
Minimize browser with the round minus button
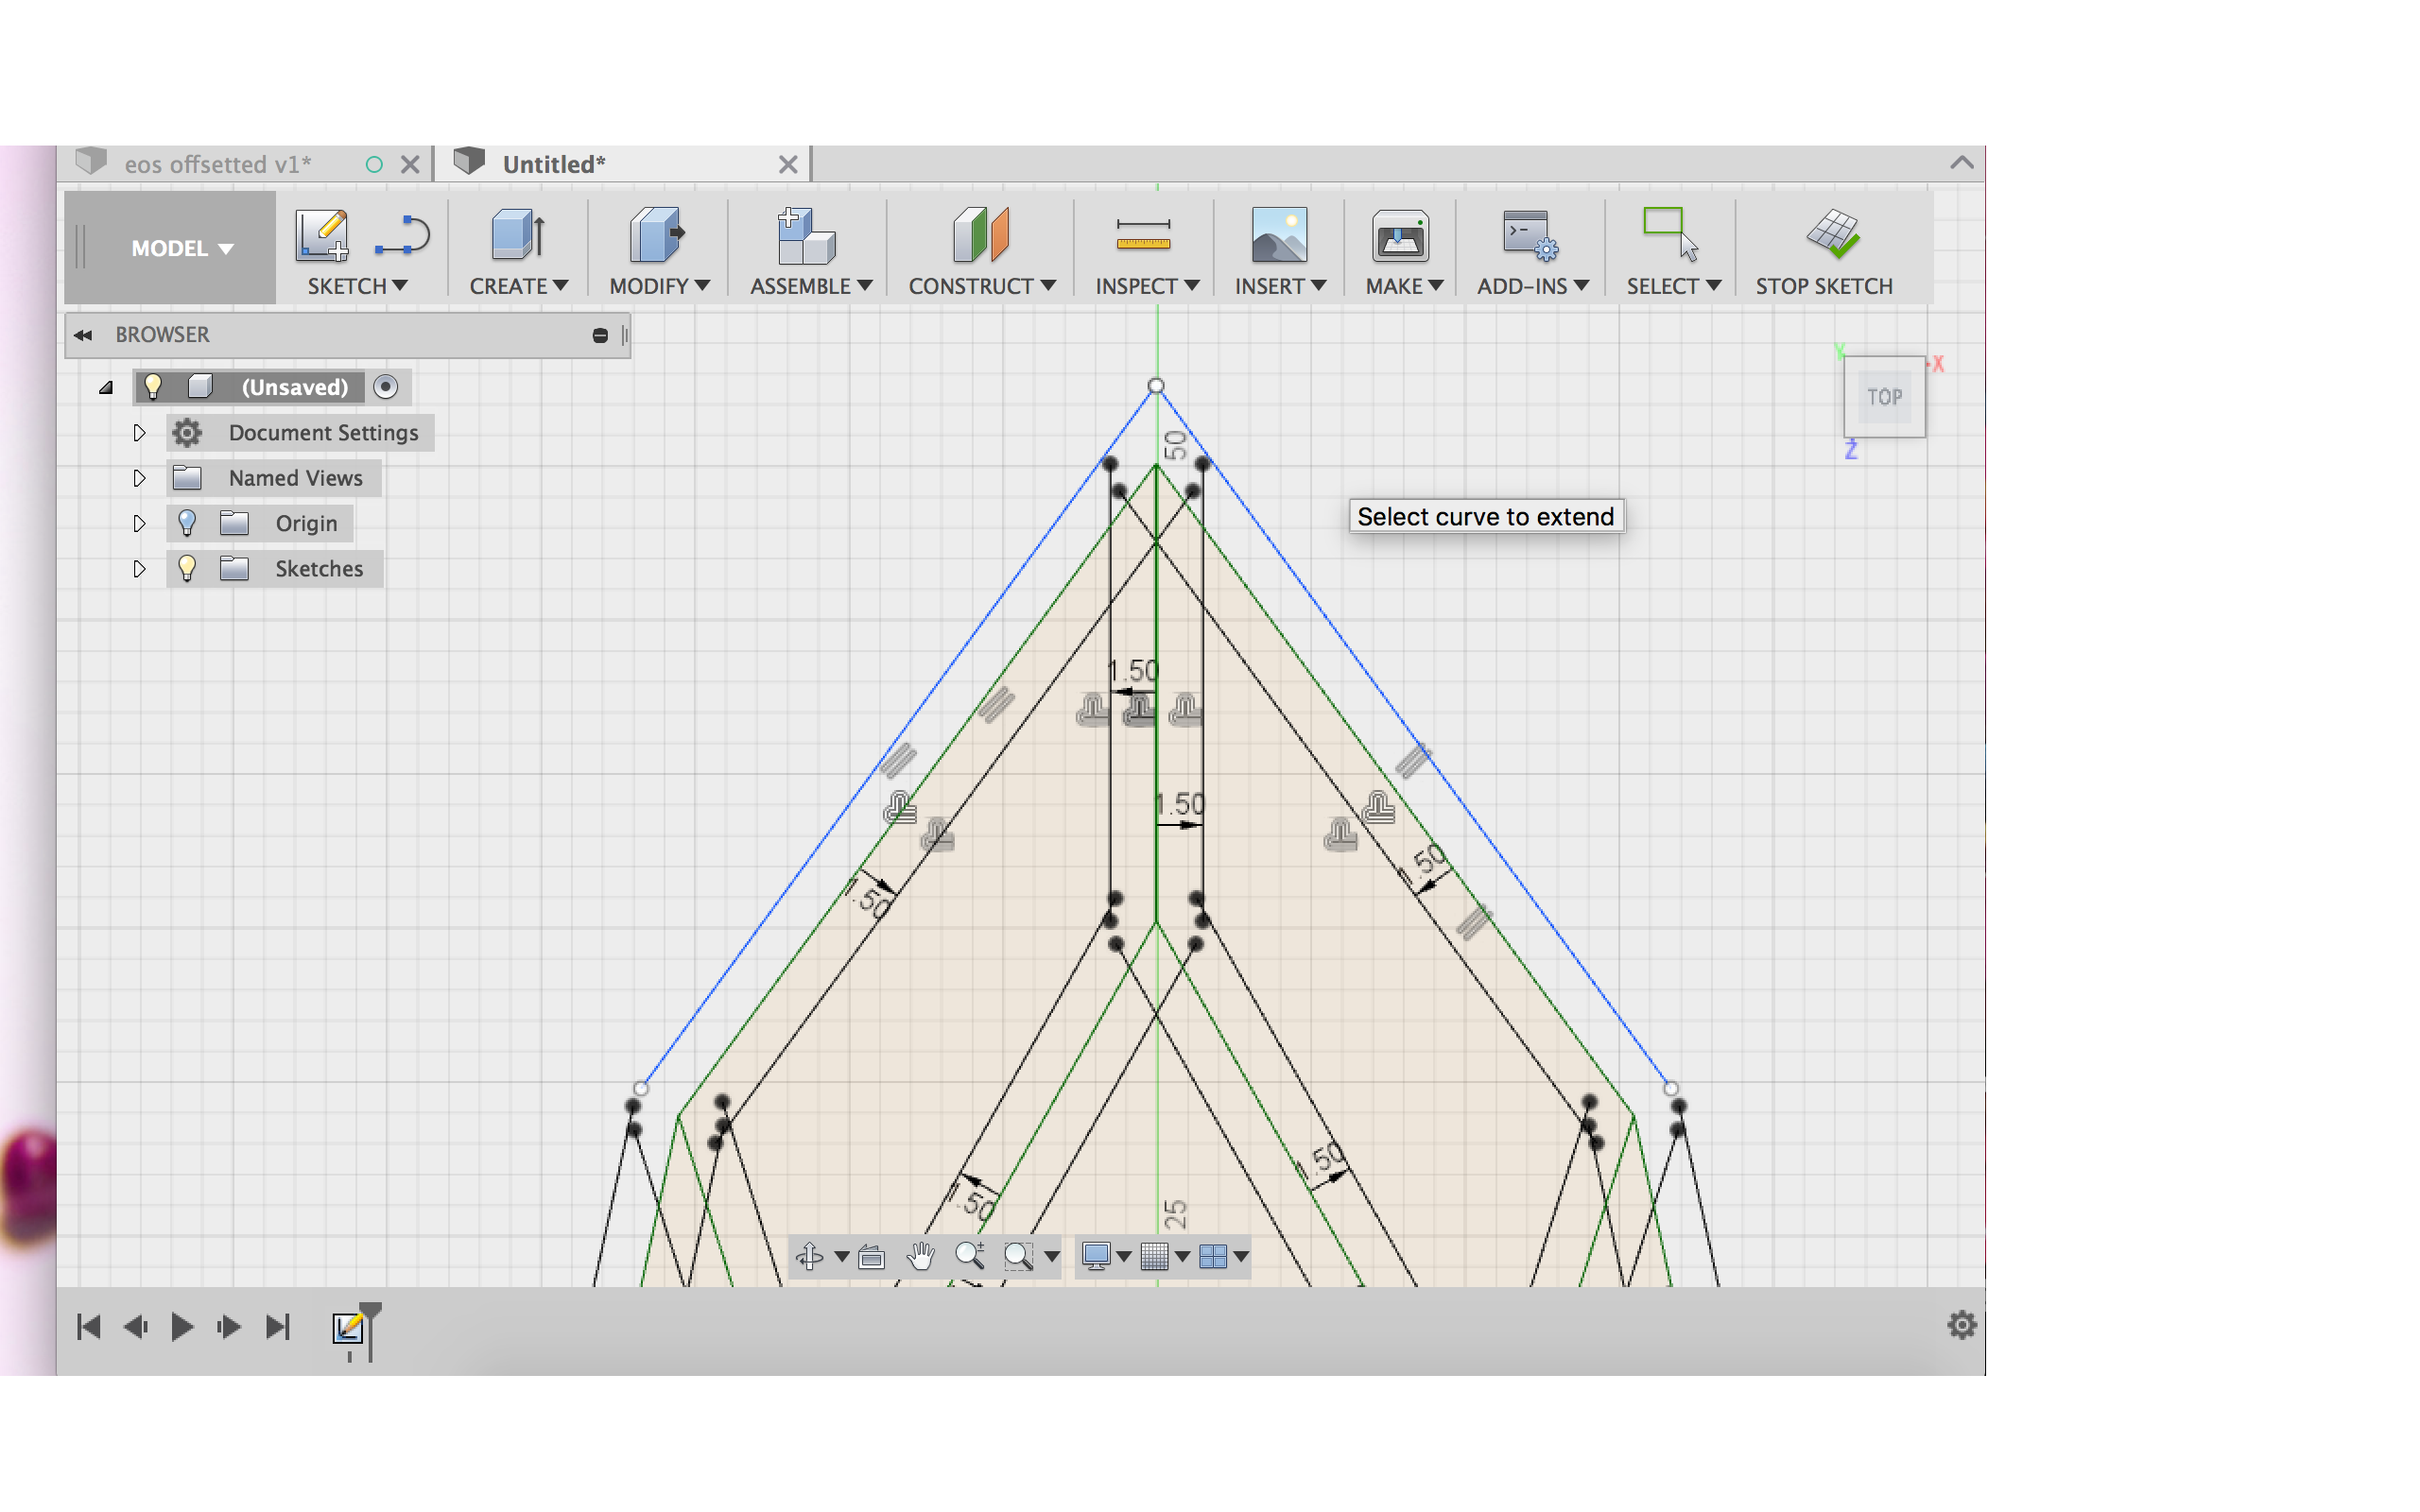(600, 336)
